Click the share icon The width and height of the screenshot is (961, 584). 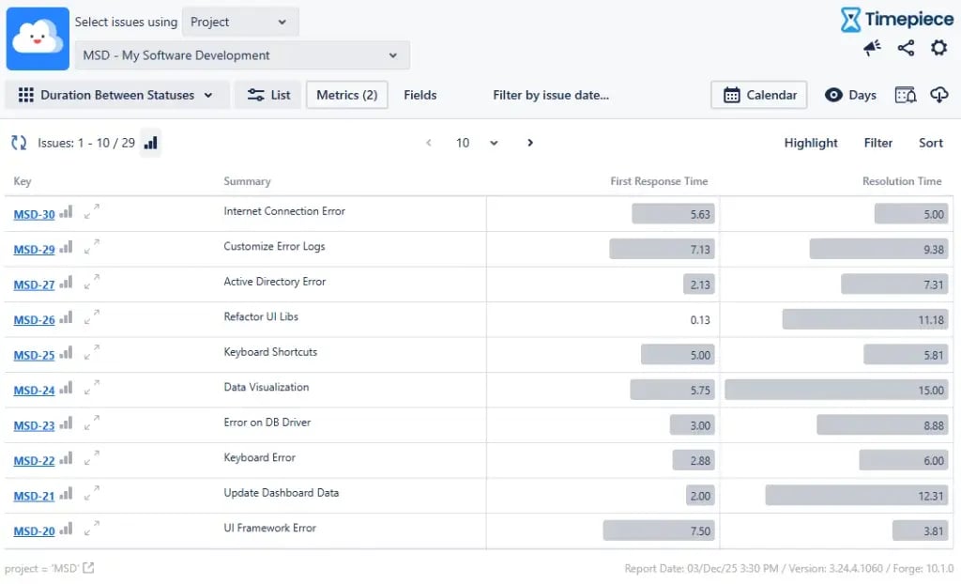[x=906, y=48]
